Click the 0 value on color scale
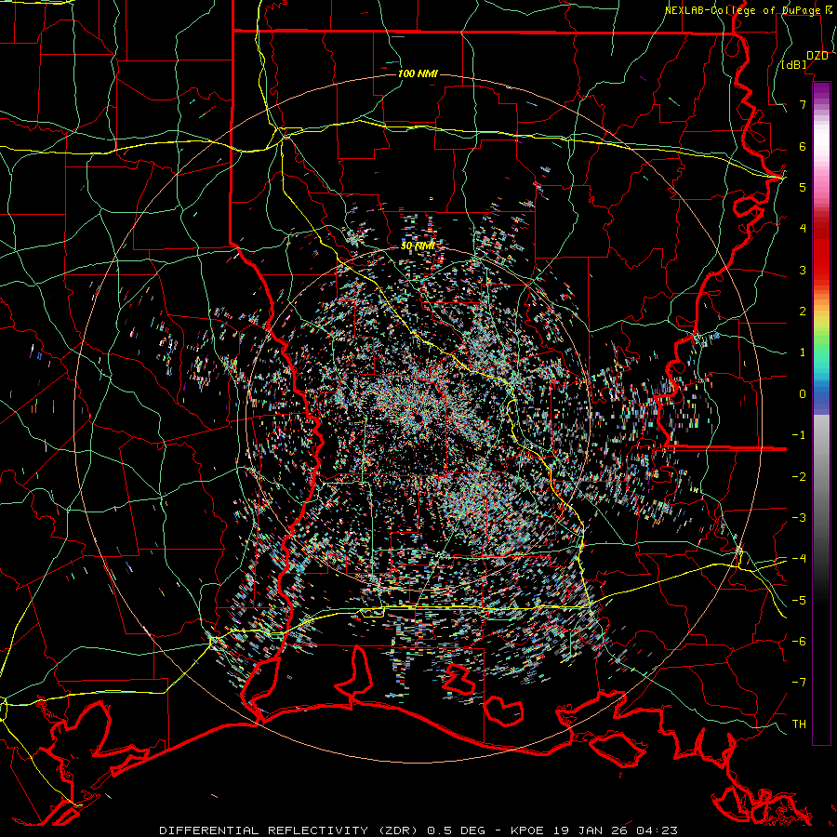The width and height of the screenshot is (837, 837). [803, 394]
